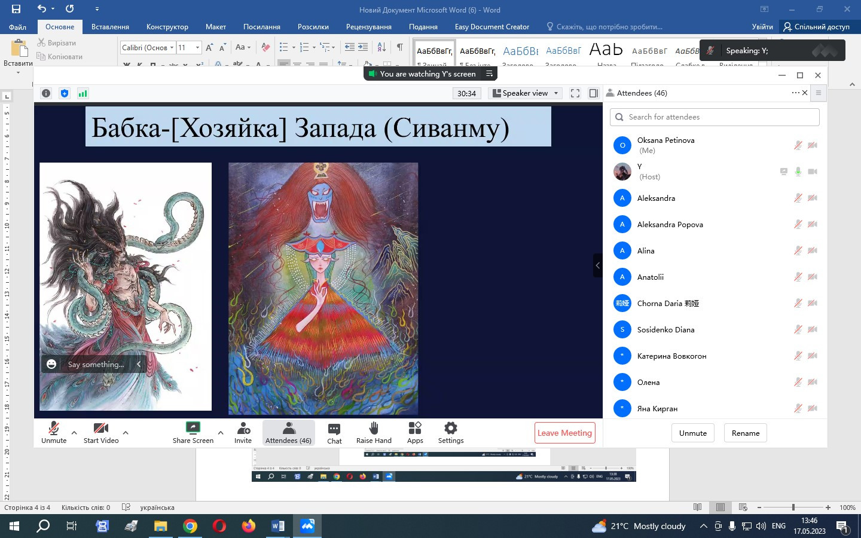
Task: Open meeting information icon
Action: 46,93
